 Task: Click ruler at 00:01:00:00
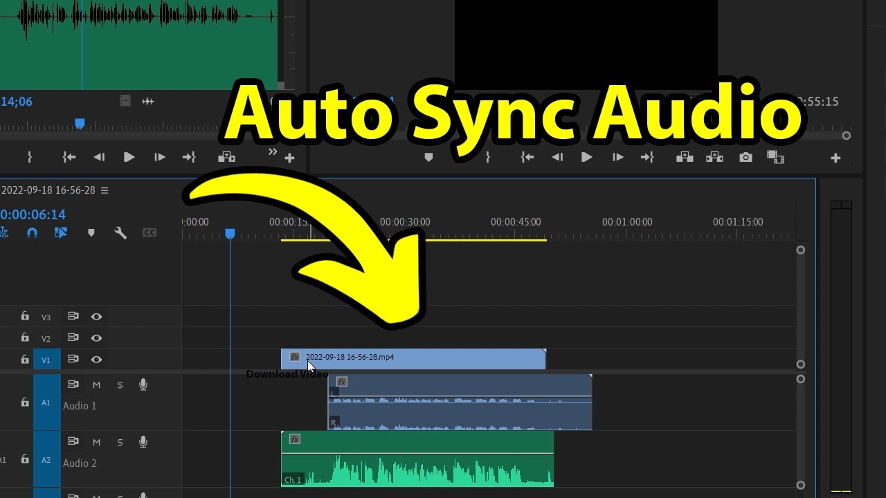[x=627, y=222]
